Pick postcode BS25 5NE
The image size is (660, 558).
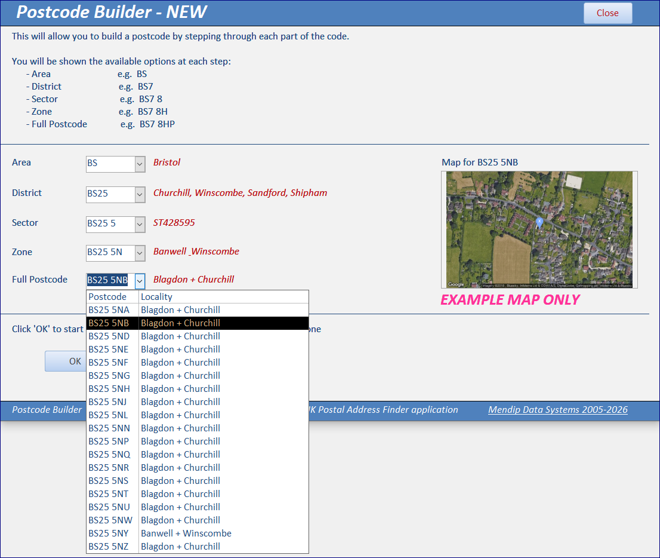tap(198, 349)
